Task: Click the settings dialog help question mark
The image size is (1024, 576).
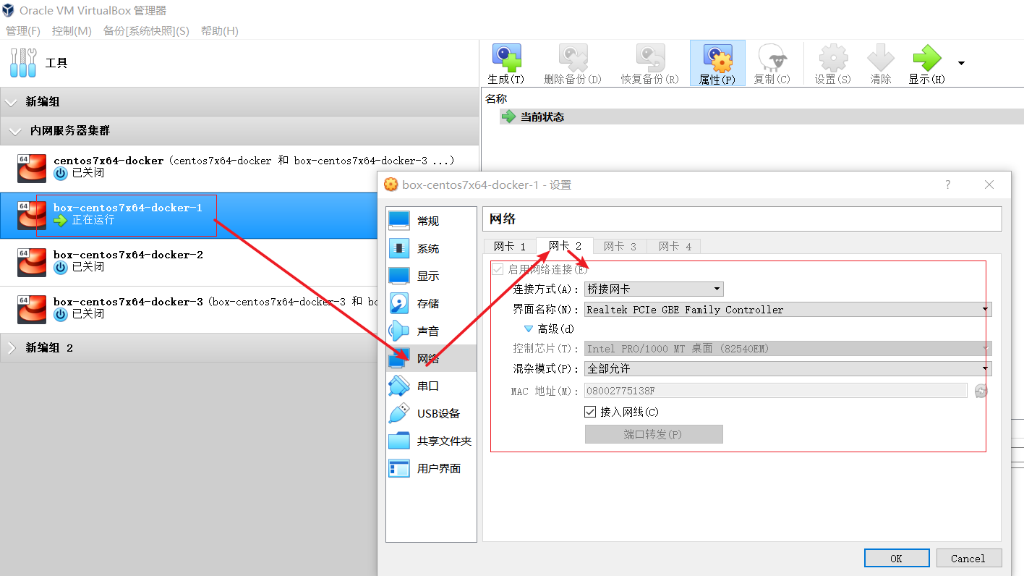Action: coord(948,185)
